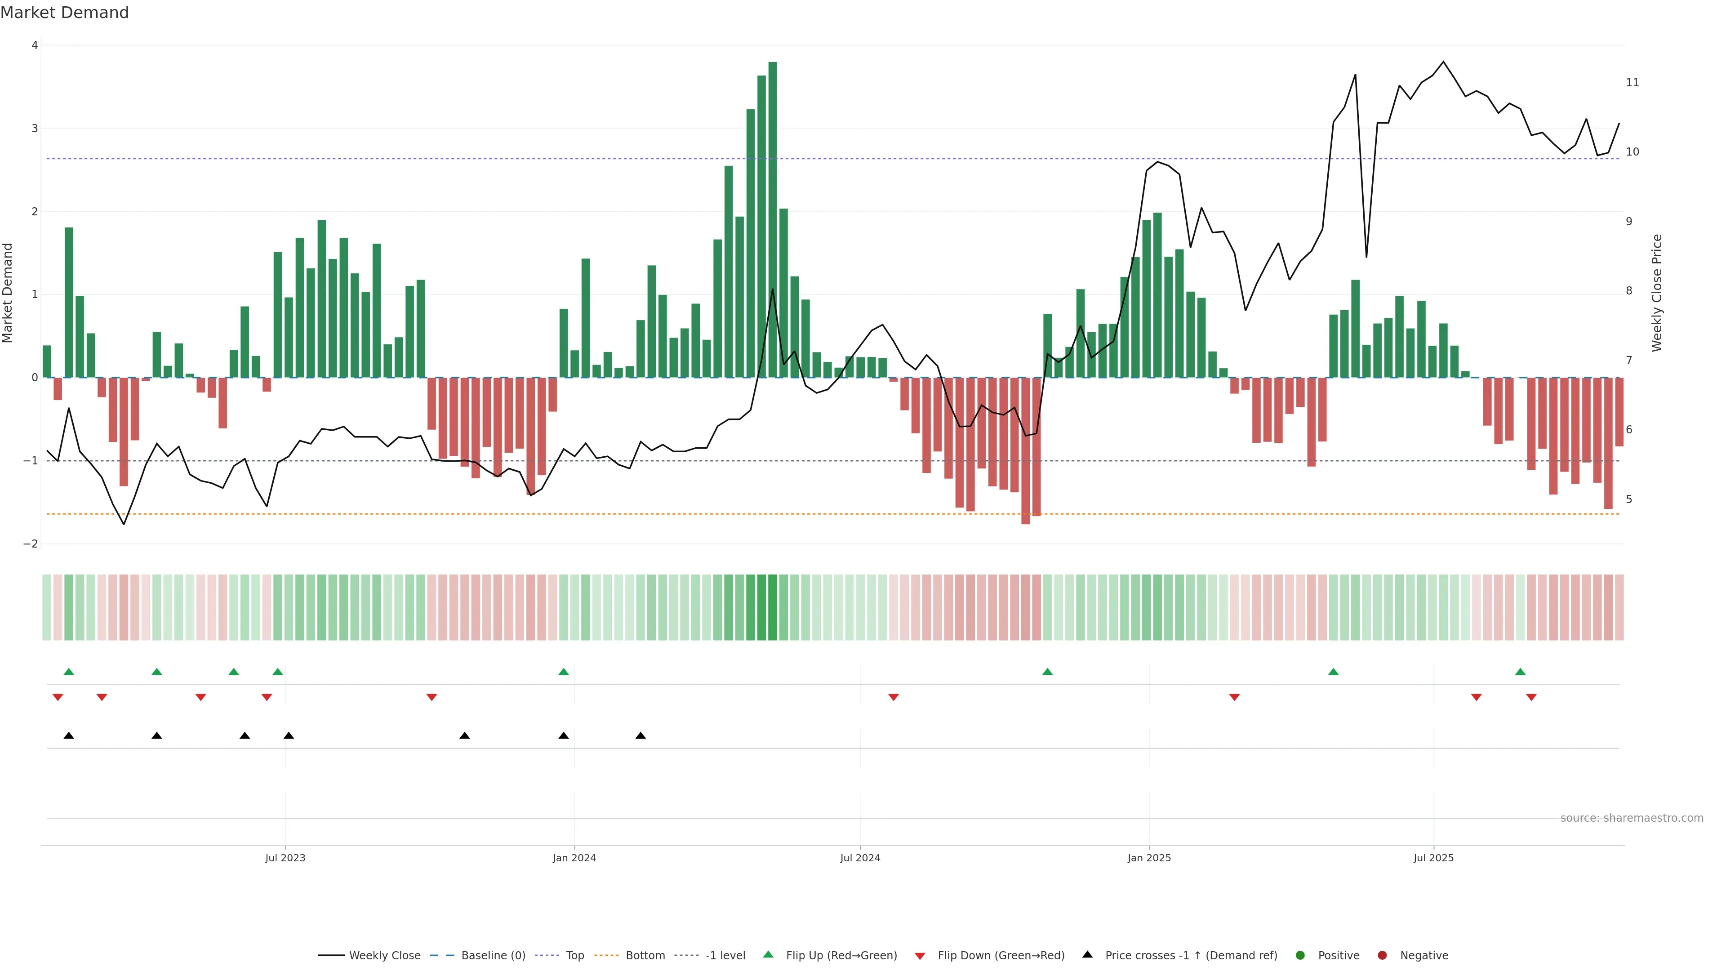The image size is (1726, 971).
Task: Click the rightmost green flip-up triangle
Action: pos(1520,672)
